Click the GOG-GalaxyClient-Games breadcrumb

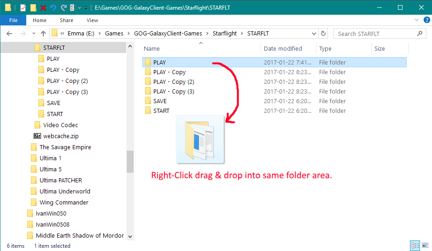[x=168, y=34]
